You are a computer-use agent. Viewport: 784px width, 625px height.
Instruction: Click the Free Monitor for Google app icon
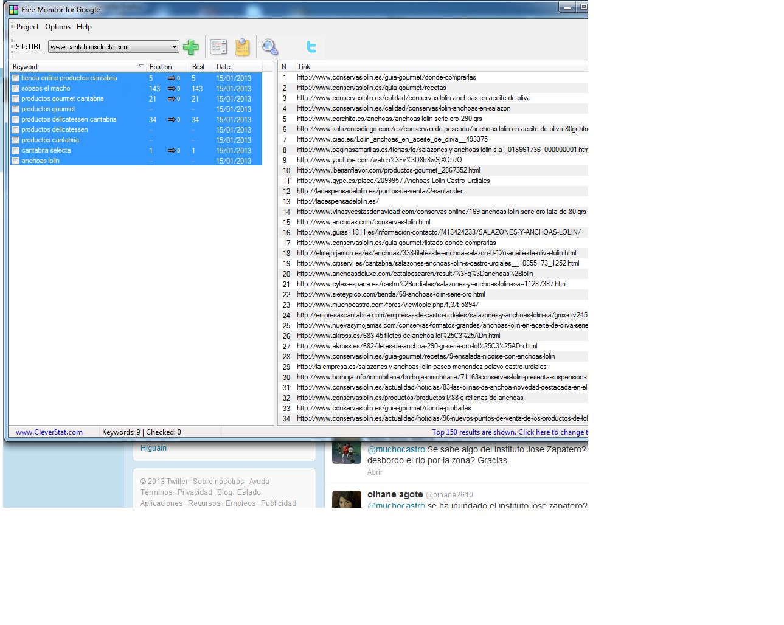pos(13,10)
